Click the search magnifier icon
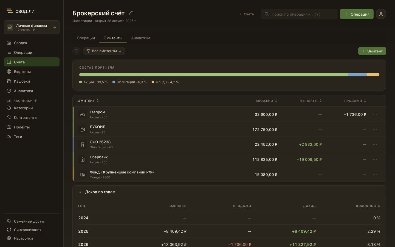 tap(267, 14)
